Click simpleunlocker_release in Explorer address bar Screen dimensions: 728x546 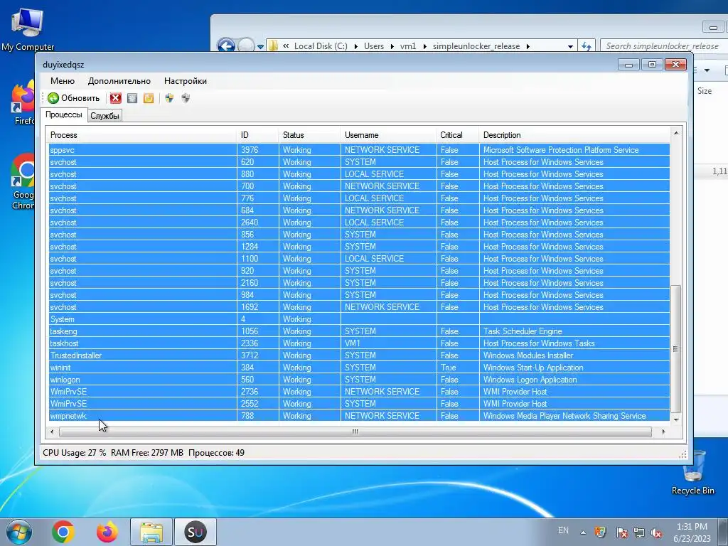pos(476,46)
